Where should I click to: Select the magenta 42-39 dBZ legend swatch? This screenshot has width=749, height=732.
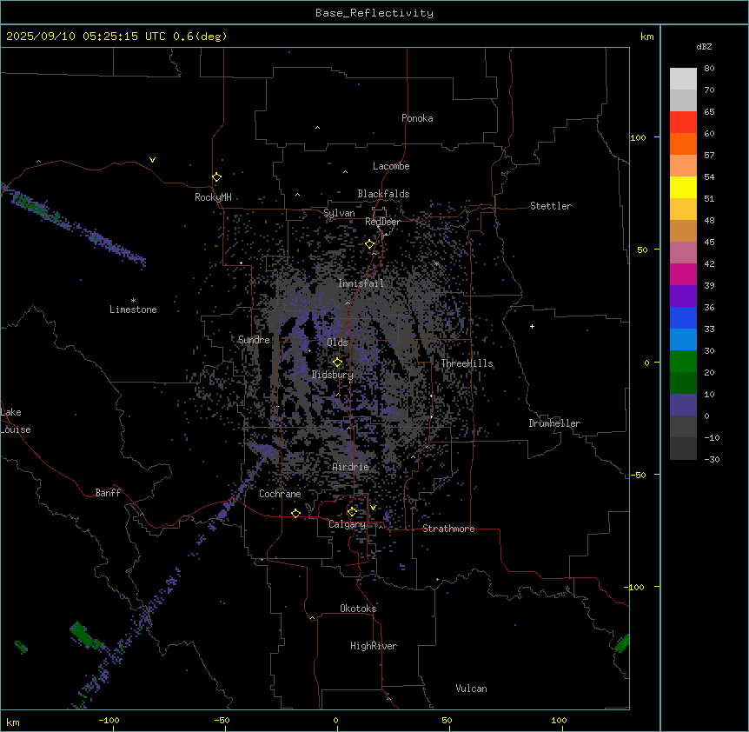coord(683,274)
